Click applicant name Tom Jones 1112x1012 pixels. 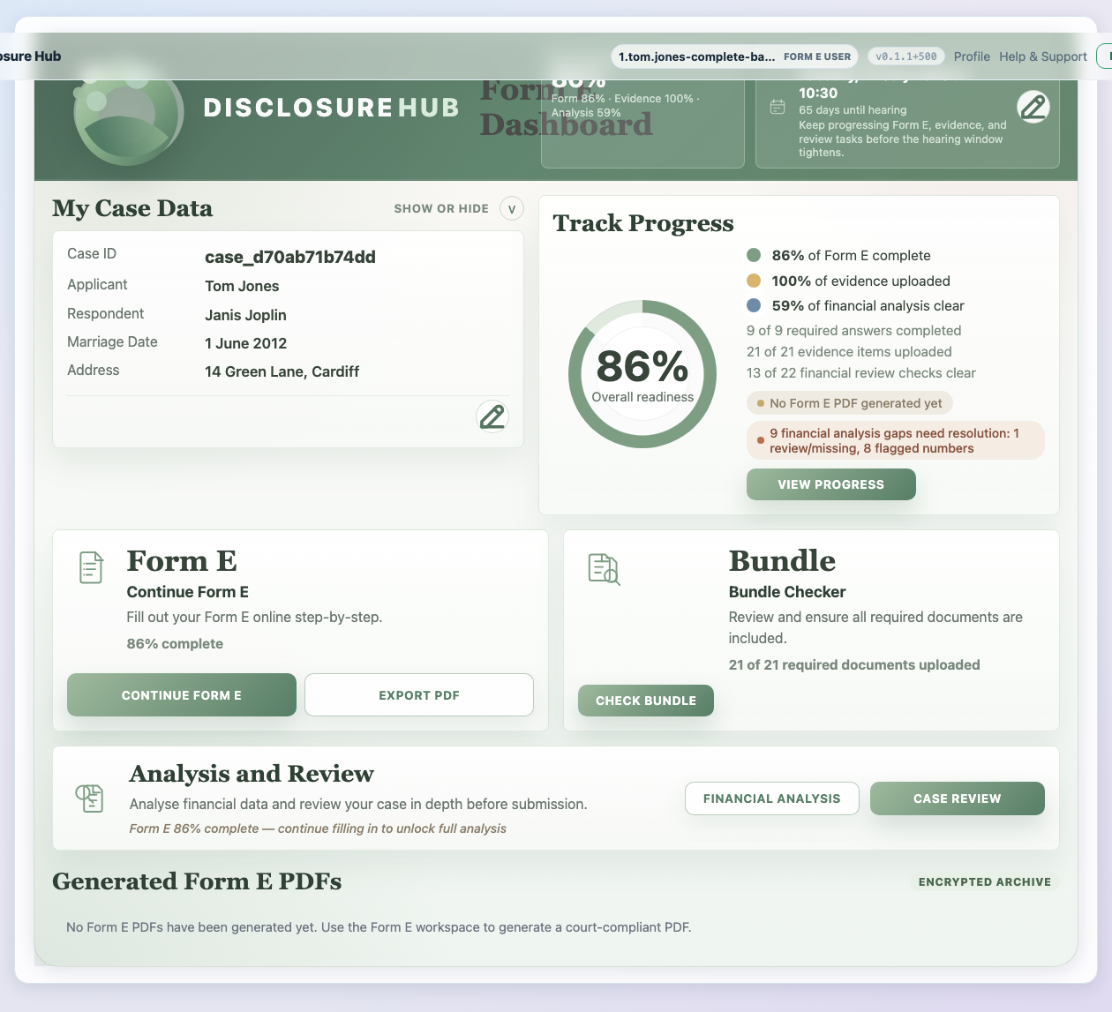point(242,286)
